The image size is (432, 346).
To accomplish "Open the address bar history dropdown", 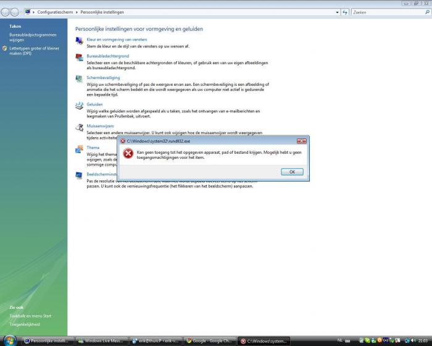I will (x=337, y=12).
